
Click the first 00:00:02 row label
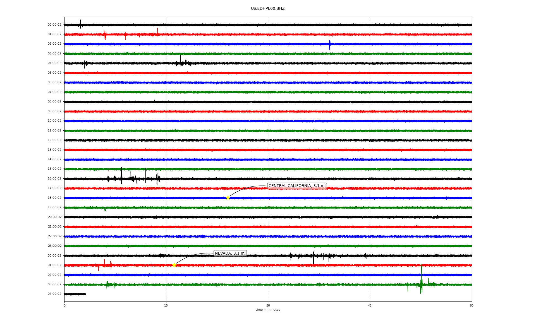pos(54,25)
